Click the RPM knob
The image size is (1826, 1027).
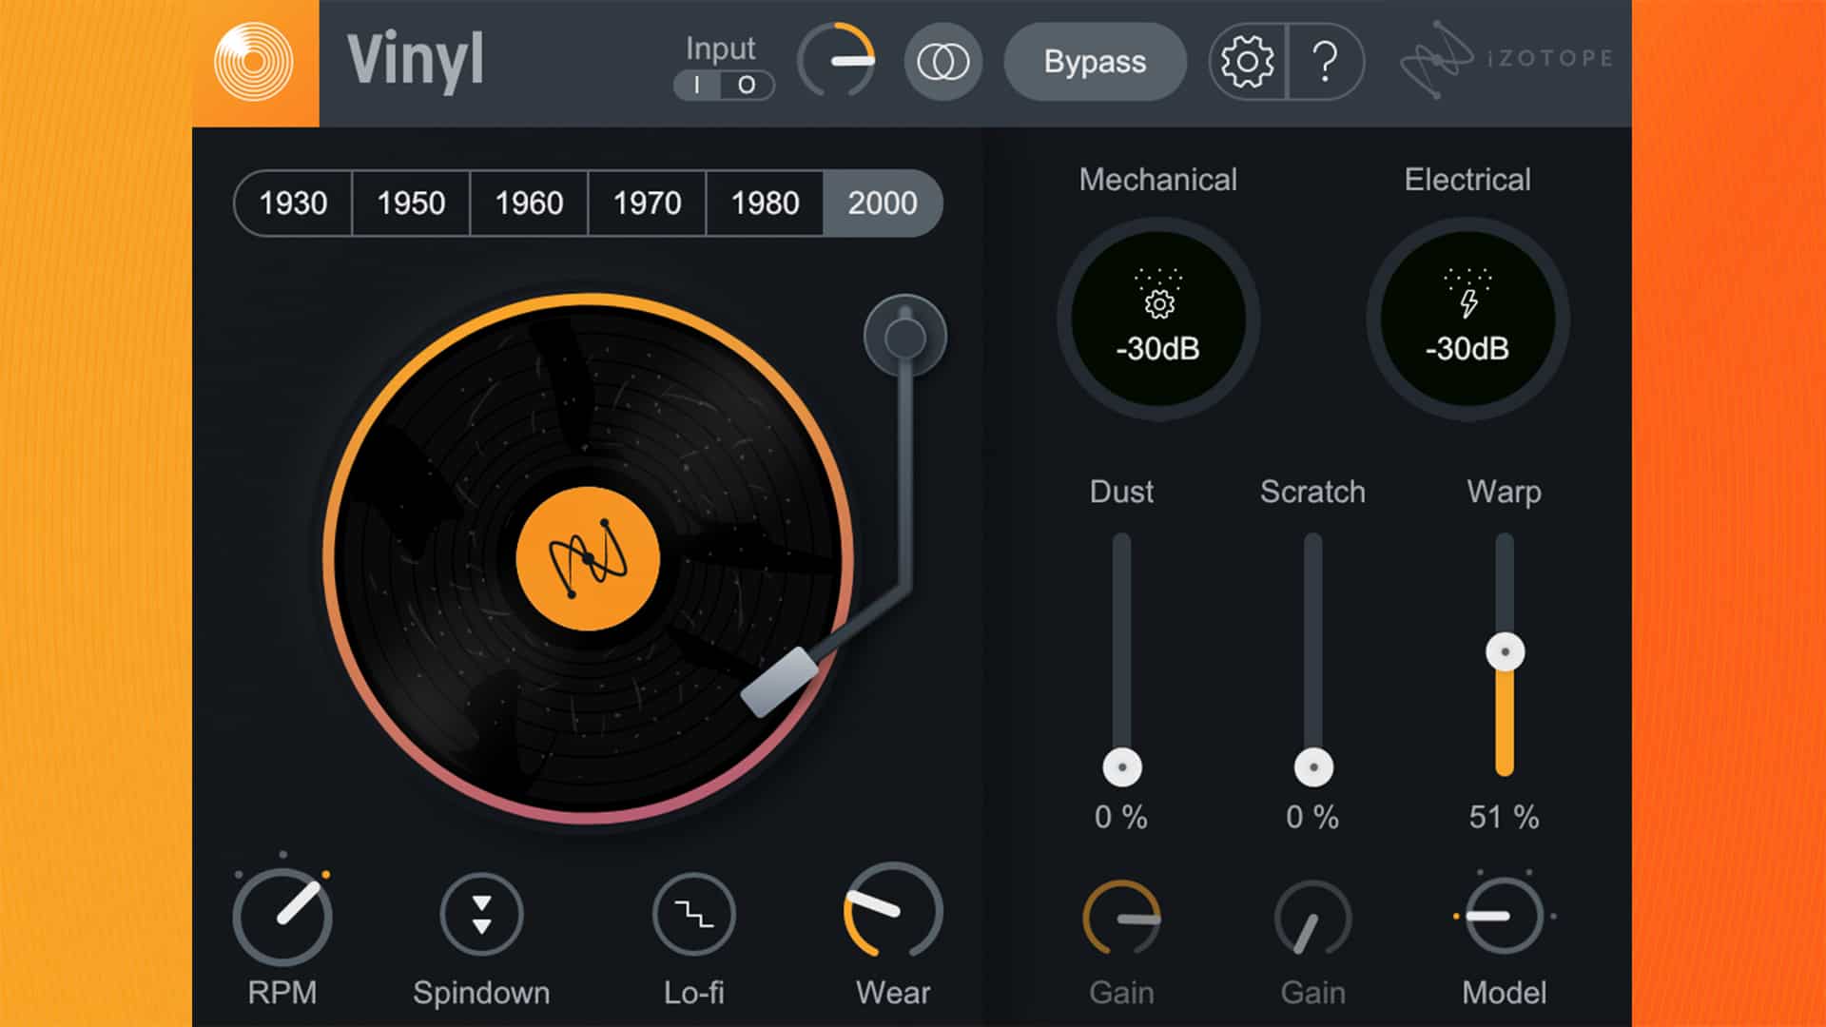[282, 916]
